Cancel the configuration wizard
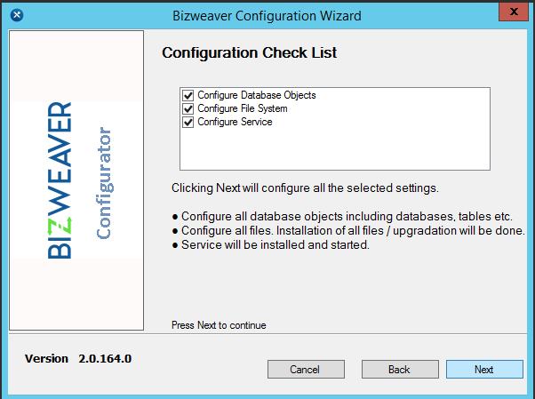 tap(306, 370)
